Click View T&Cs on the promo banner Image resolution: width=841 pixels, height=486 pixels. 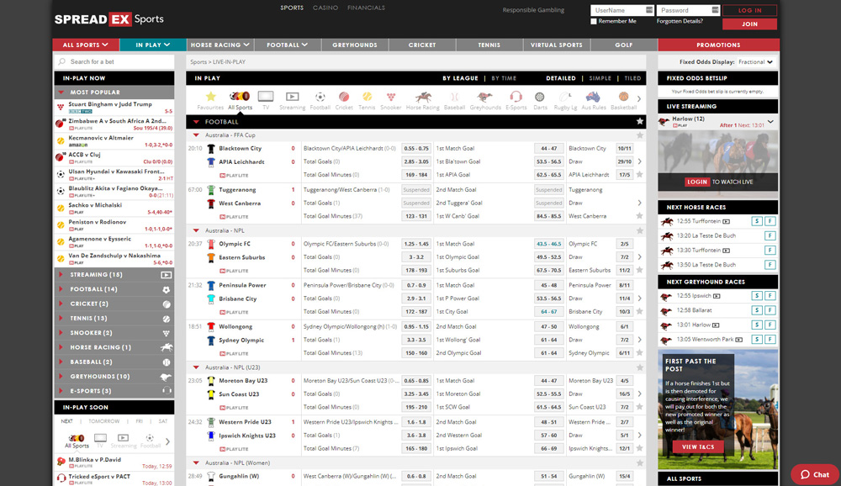click(x=698, y=446)
